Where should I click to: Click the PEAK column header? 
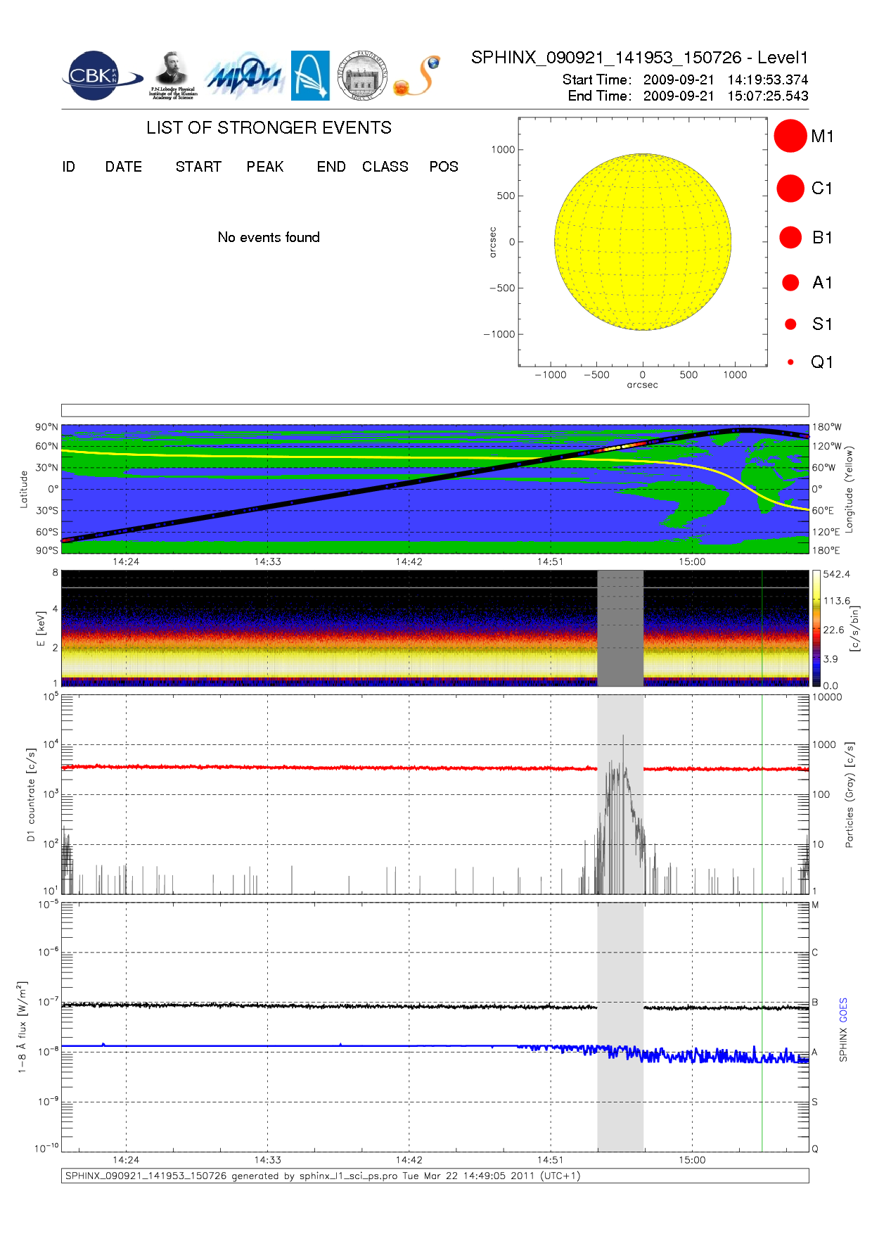tap(265, 167)
